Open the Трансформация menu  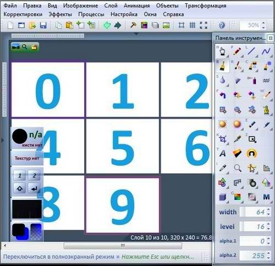[x=205, y=6]
